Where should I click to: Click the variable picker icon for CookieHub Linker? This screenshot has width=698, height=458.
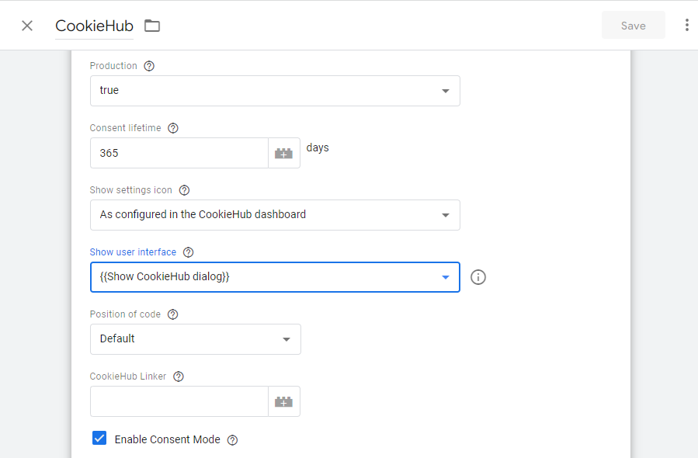[283, 401]
